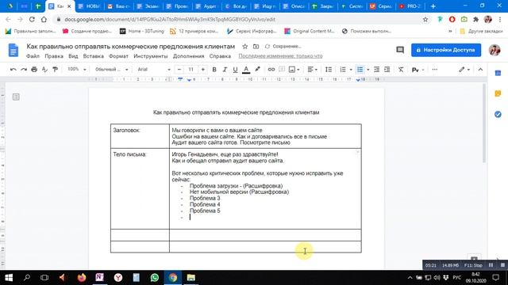Move document using folder icon
This screenshot has width=508, height=285.
(x=256, y=47)
